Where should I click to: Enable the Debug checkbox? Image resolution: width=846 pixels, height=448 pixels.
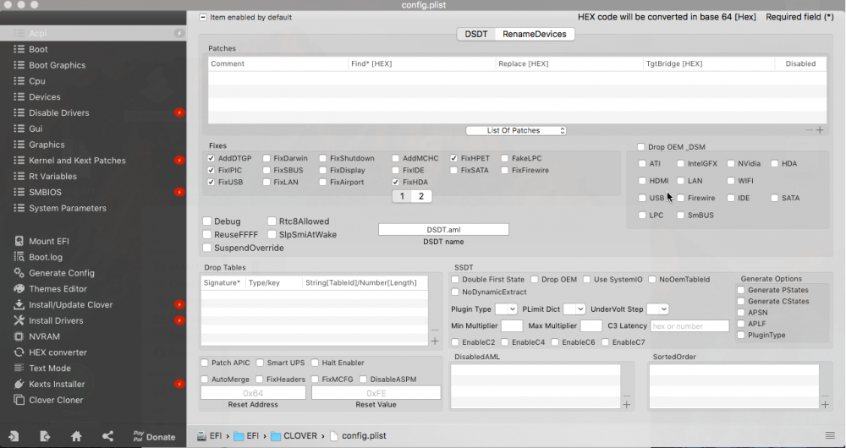tap(206, 221)
